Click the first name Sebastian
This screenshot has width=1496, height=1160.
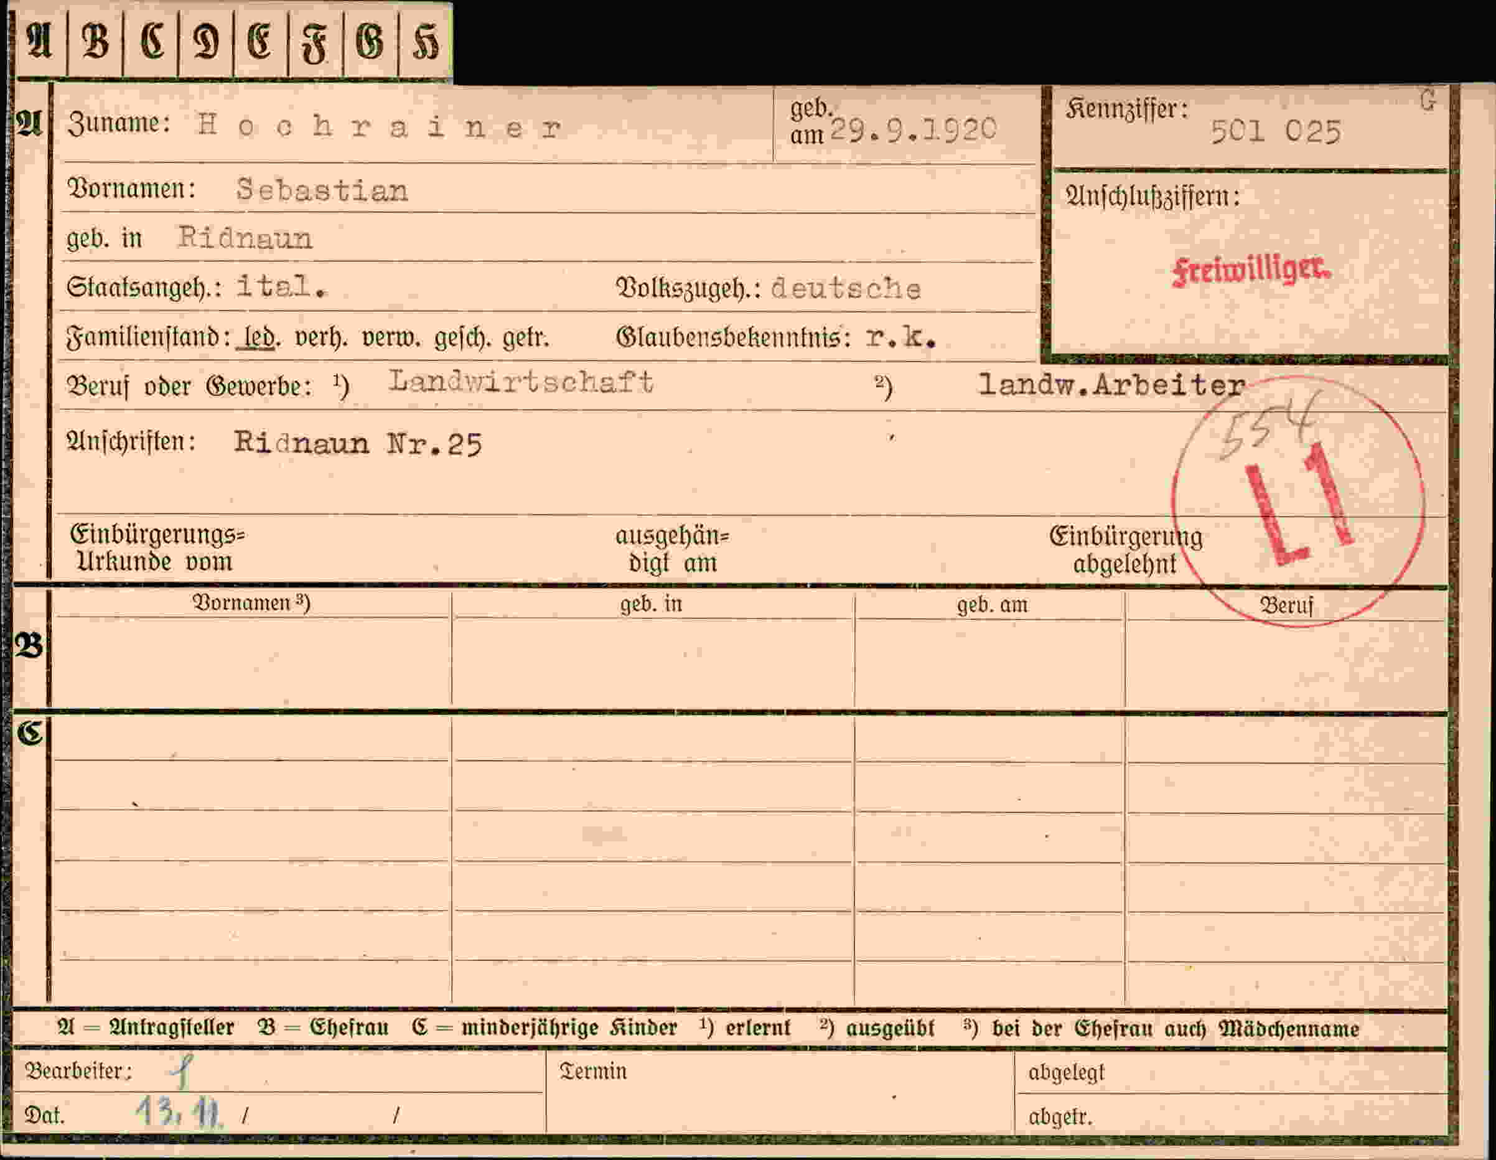click(322, 190)
